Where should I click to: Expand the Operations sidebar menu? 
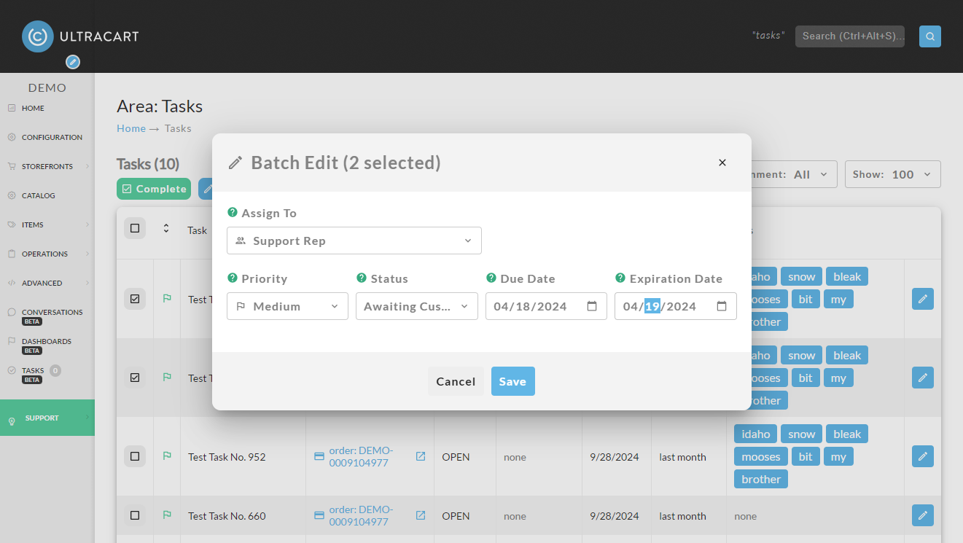click(x=47, y=254)
